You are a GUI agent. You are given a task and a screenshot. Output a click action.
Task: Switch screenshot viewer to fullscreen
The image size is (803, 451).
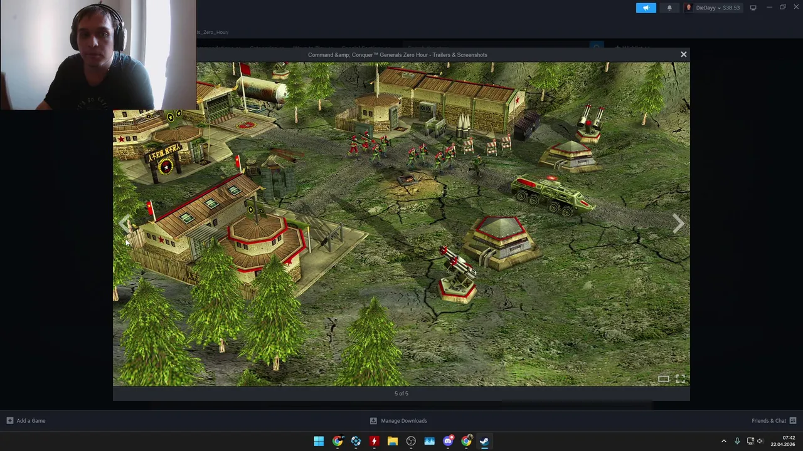(x=681, y=378)
